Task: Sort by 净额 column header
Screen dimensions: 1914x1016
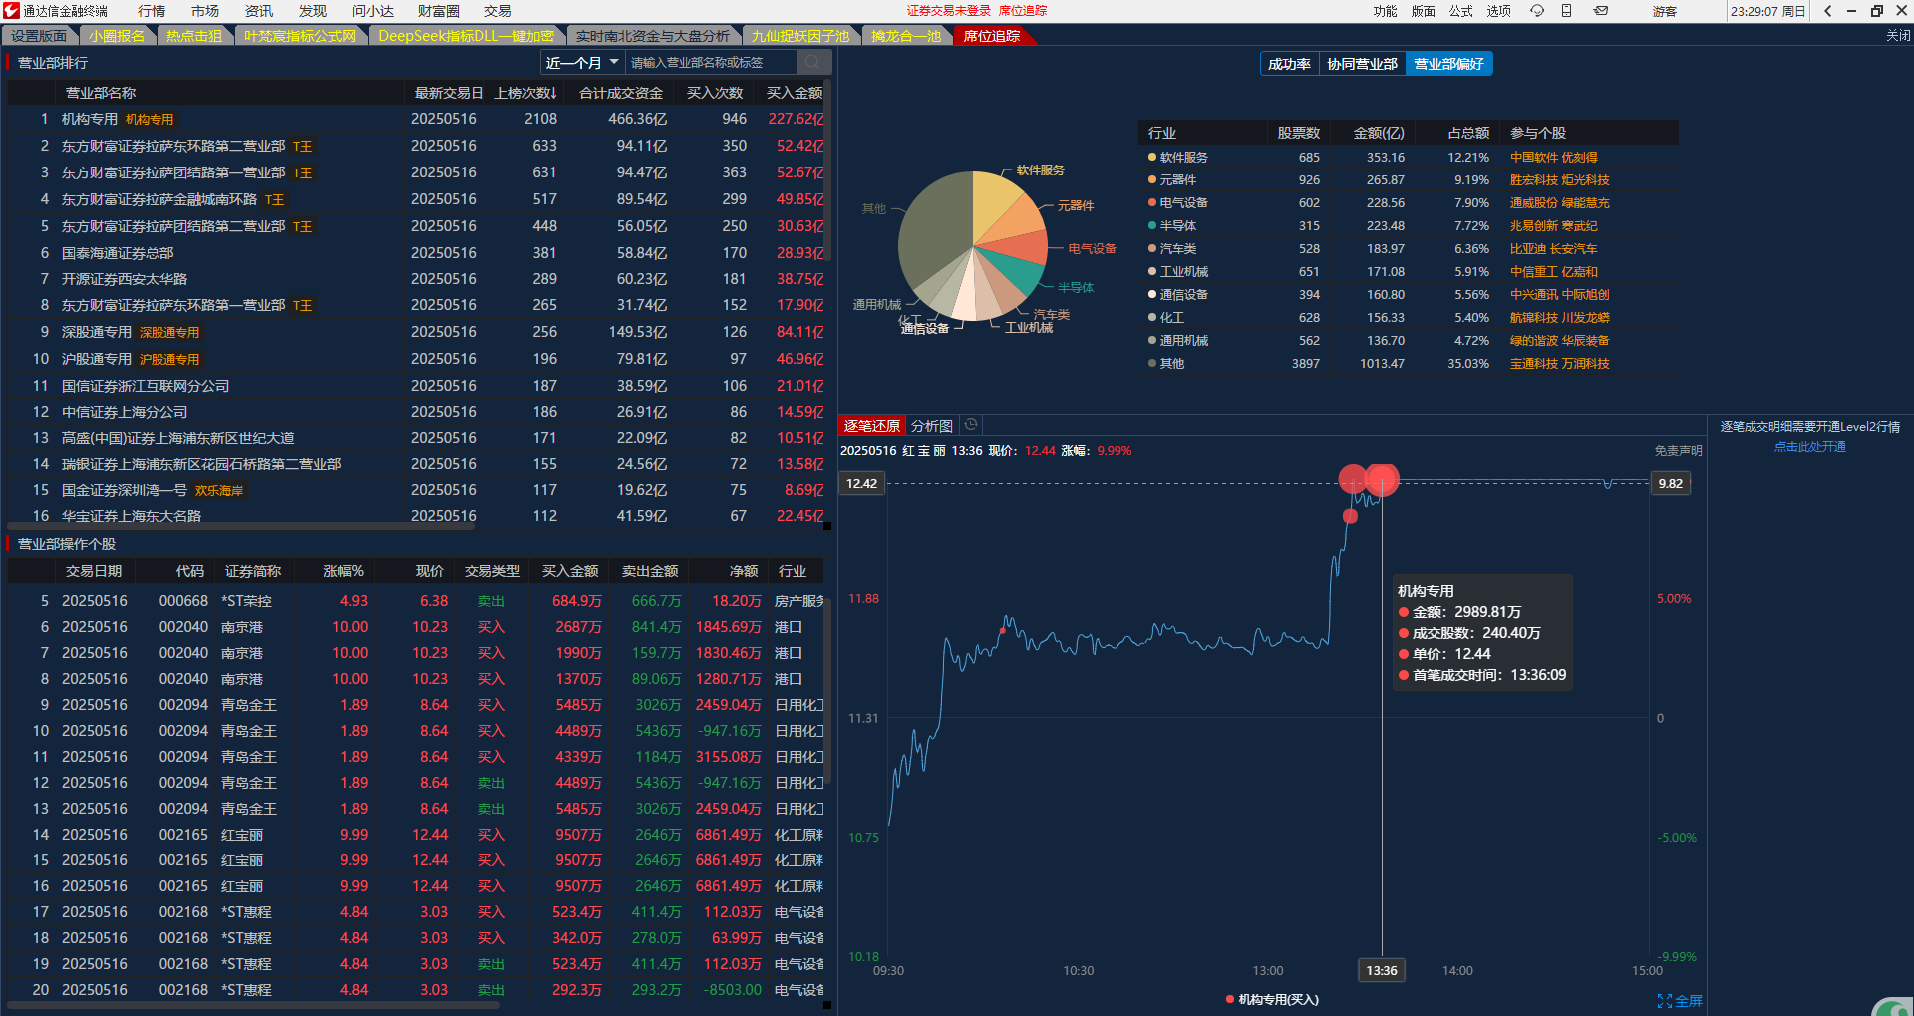Action: click(x=743, y=571)
